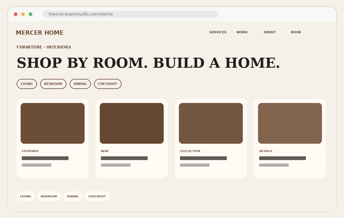Open the New card image
Viewport: 344px width, 218px height.
(132, 123)
